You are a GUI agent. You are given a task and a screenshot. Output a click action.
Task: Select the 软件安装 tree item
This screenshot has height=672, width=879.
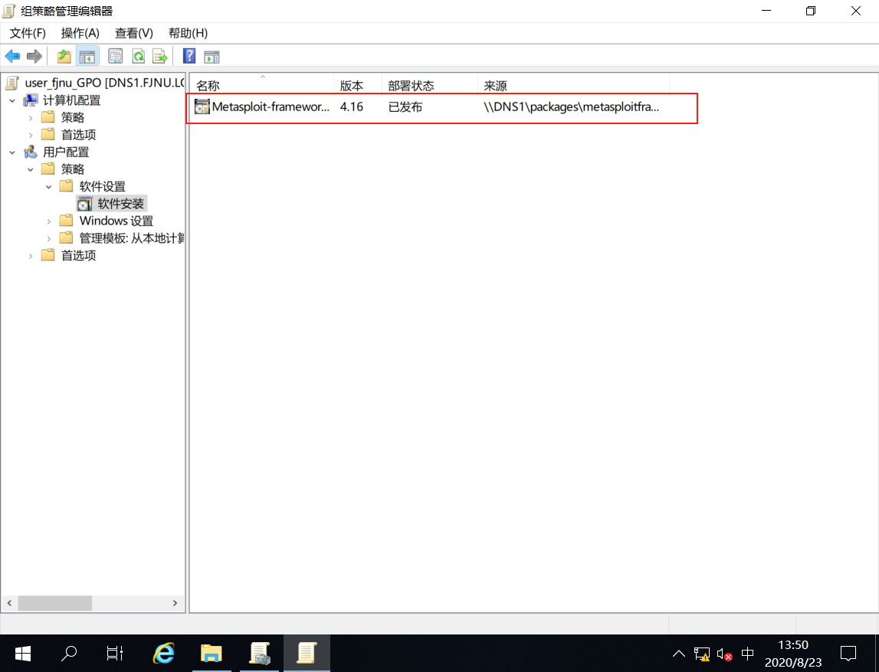(121, 204)
